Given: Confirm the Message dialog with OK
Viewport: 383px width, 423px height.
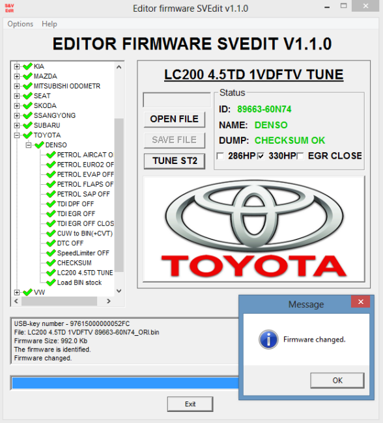Looking at the screenshot, I should 337,381.
